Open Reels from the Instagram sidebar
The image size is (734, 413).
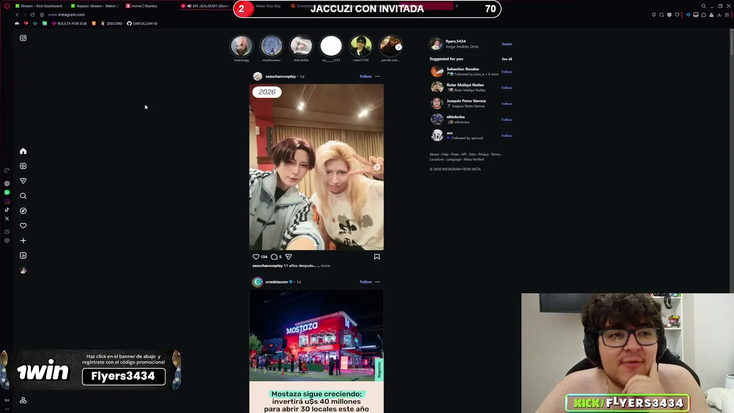(x=23, y=166)
